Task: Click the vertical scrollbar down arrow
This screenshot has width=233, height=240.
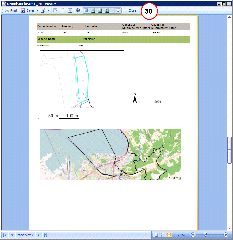Action: (x=230, y=228)
